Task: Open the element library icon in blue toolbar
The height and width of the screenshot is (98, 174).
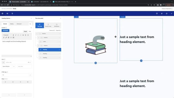Action: tap(2, 13)
